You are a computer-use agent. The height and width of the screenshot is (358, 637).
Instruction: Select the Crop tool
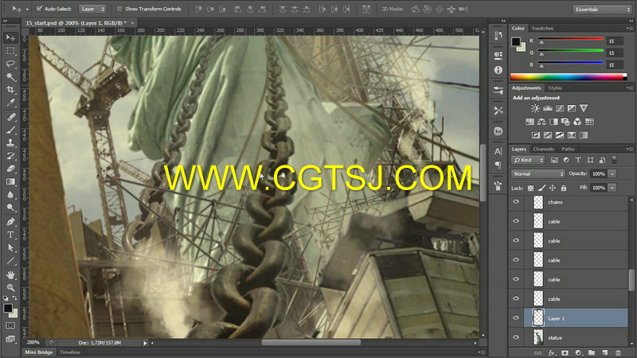tap(10, 90)
